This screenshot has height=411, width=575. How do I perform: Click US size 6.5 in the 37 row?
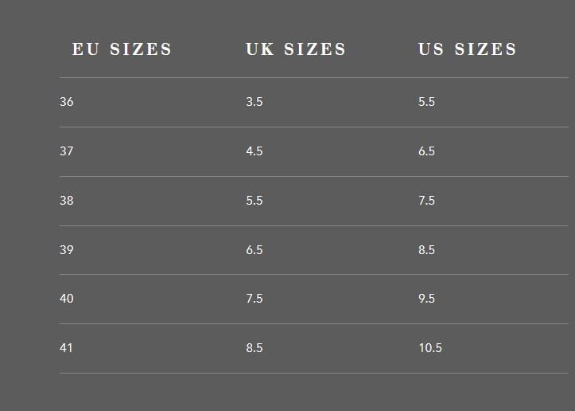pyautogui.click(x=426, y=151)
